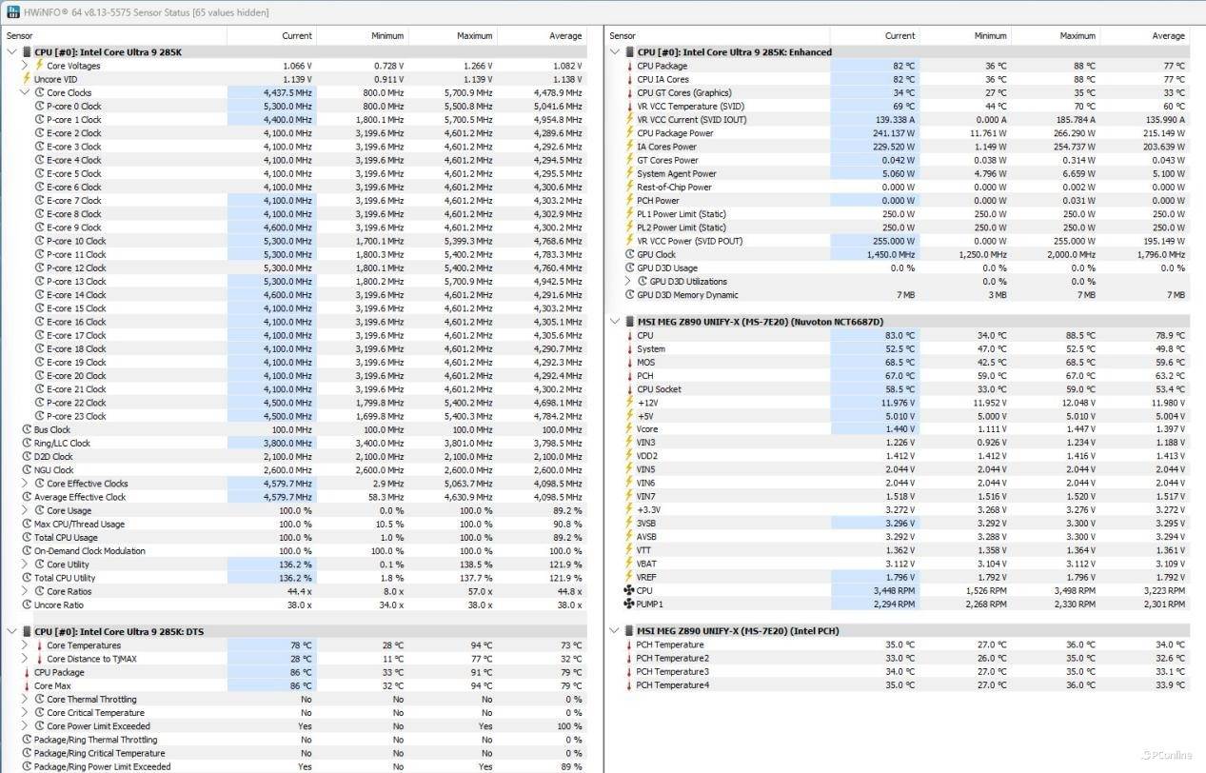This screenshot has width=1206, height=773.
Task: Expand the Core Temperatures entry
Action: [x=25, y=645]
